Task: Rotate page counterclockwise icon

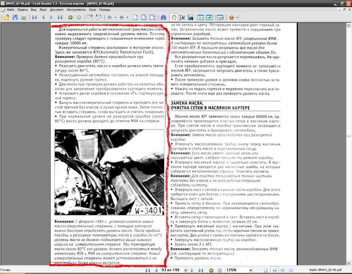Action: pos(98,18)
